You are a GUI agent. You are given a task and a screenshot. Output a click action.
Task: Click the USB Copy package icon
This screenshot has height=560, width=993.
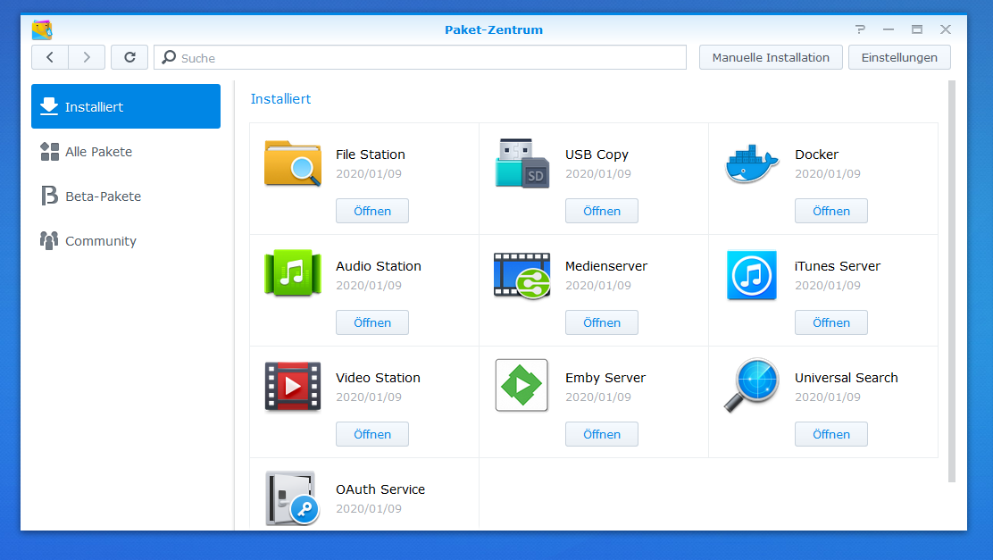pyautogui.click(x=522, y=163)
